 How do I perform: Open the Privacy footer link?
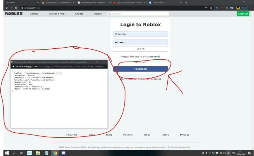(x=185, y=135)
